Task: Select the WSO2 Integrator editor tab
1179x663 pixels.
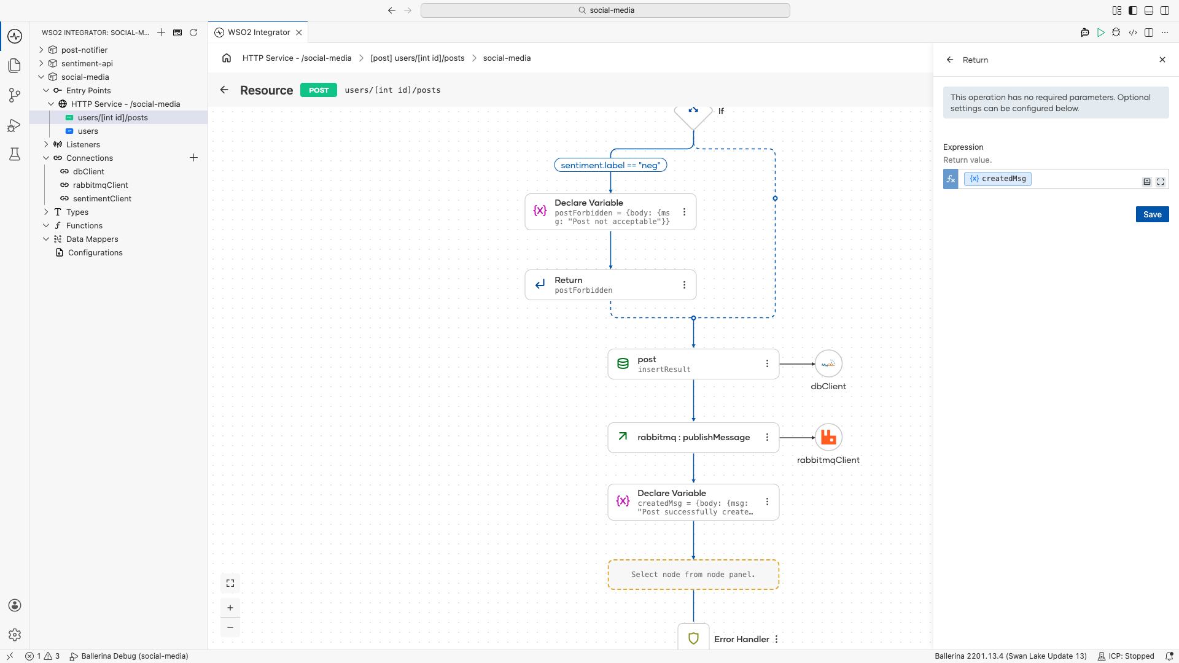Action: [258, 33]
